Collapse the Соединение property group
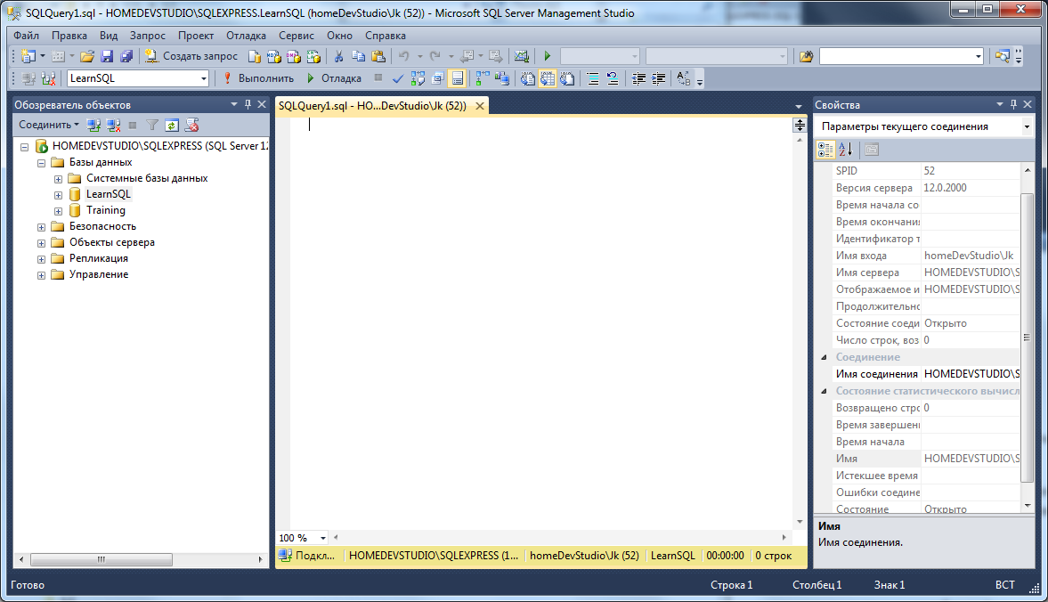Viewport: 1048px width, 602px height. pos(825,357)
